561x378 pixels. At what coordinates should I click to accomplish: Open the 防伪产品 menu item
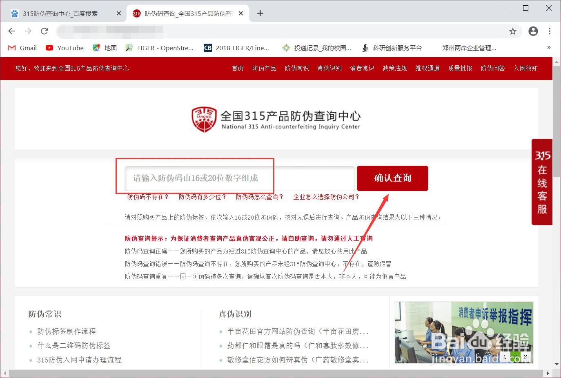point(264,68)
